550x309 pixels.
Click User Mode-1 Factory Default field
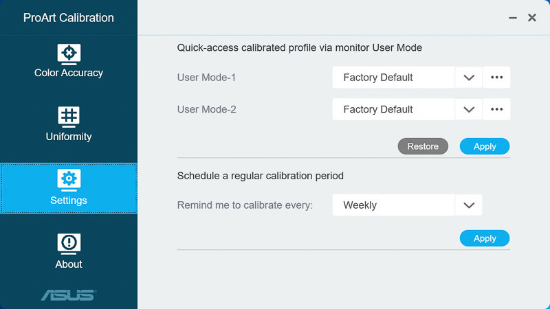tap(393, 78)
